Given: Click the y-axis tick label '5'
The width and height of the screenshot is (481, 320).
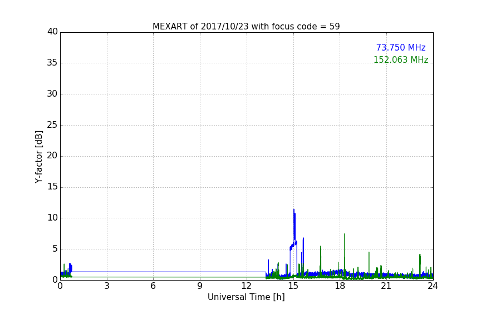Looking at the screenshot, I should 55,249.
